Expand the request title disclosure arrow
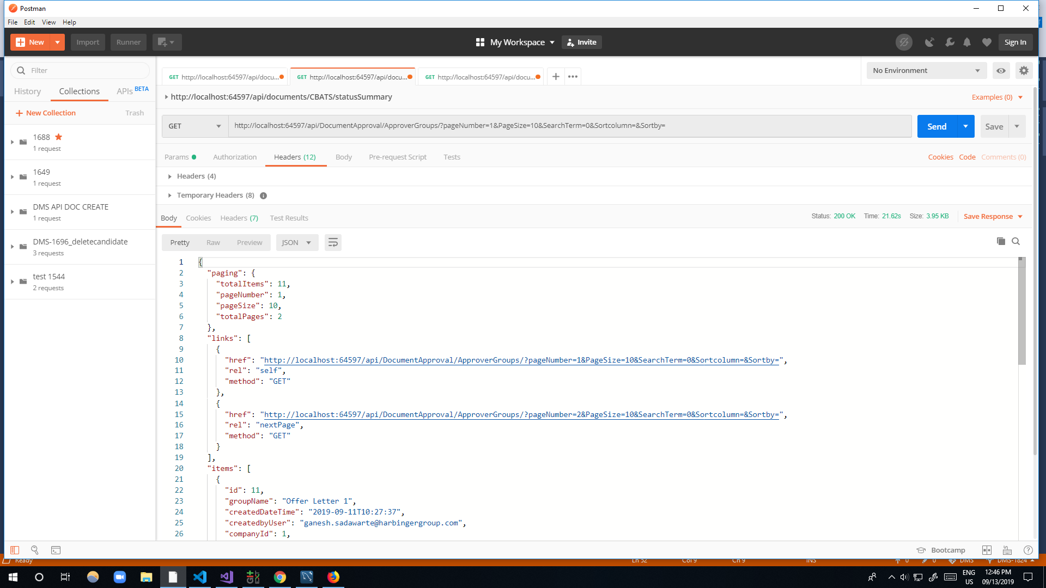This screenshot has width=1046, height=588. (166, 97)
